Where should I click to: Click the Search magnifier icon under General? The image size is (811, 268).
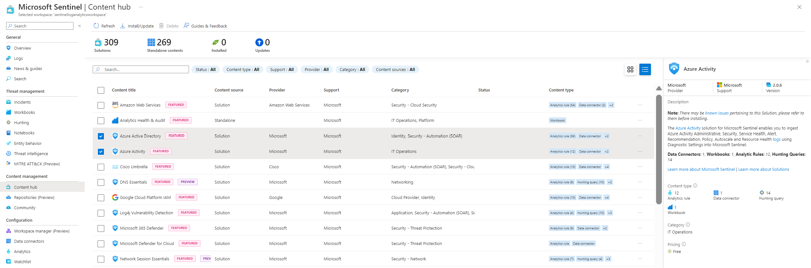point(9,79)
